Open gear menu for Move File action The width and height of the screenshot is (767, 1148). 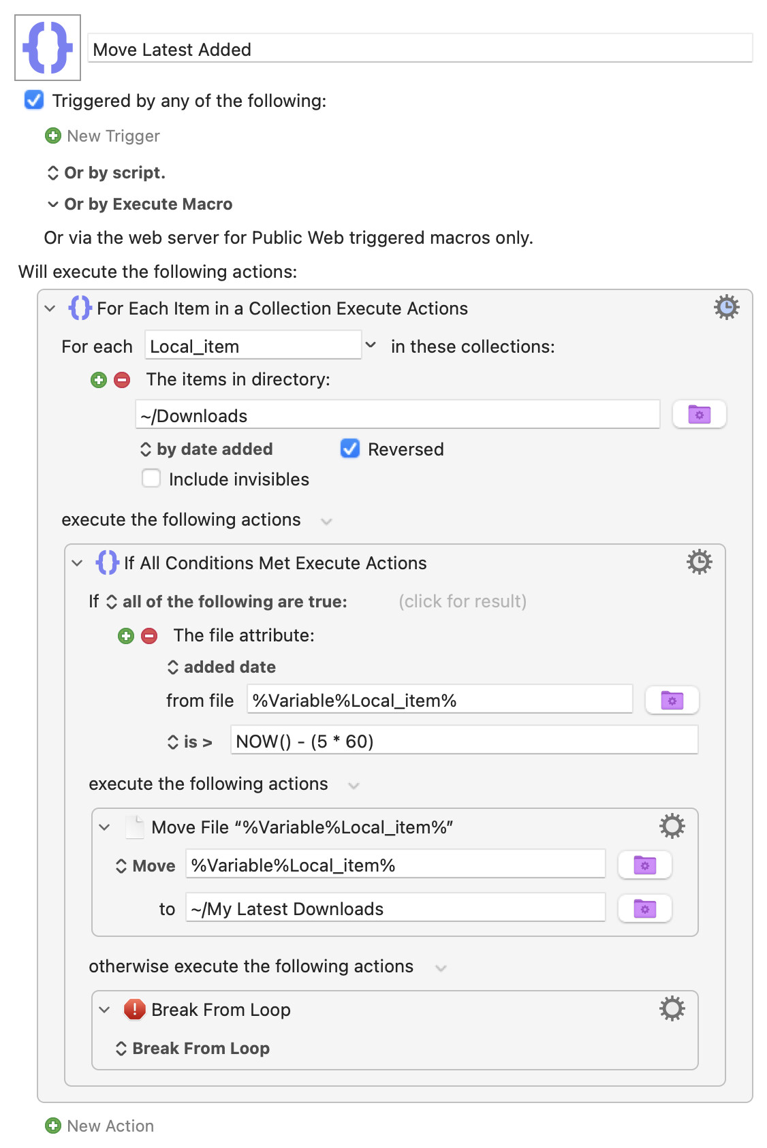click(672, 827)
